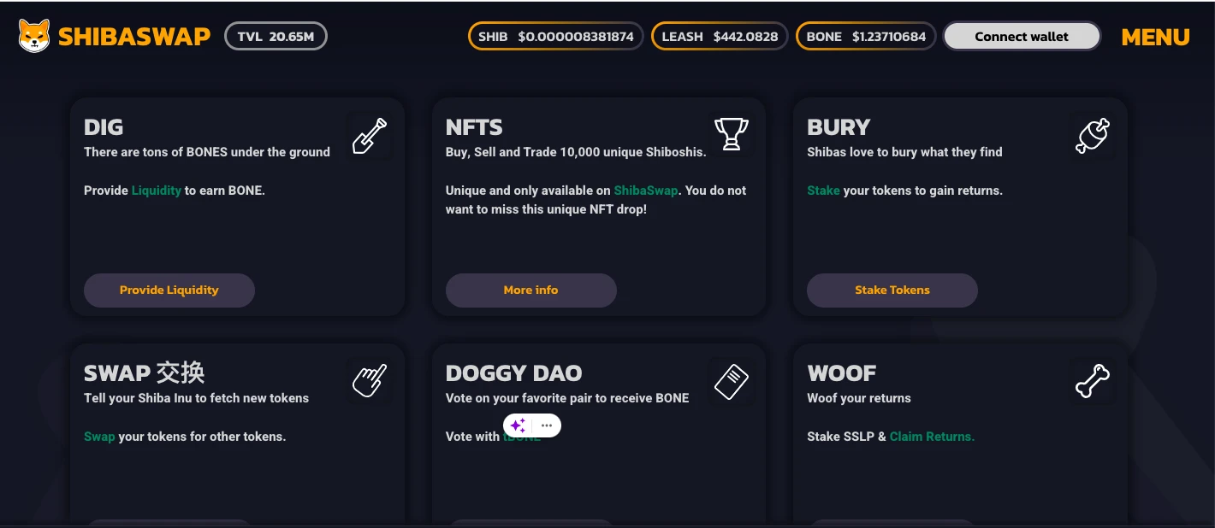
Task: Click the Provide Liquidity button
Action: pyautogui.click(x=169, y=290)
